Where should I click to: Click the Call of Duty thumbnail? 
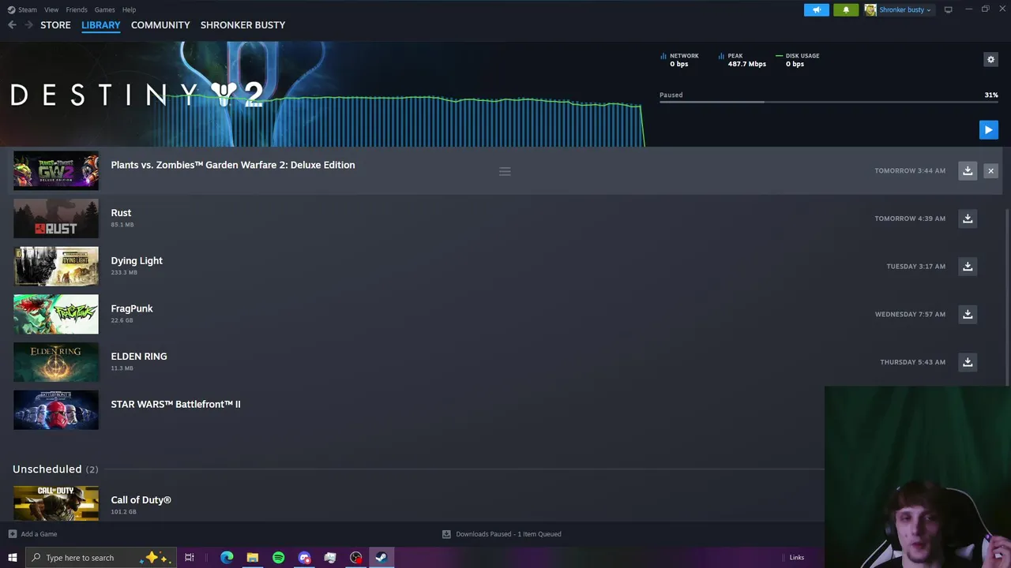[56, 503]
